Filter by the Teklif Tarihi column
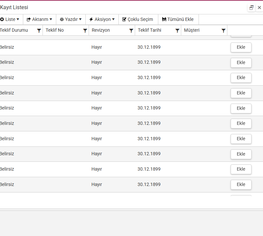263x236 pixels. (177, 31)
